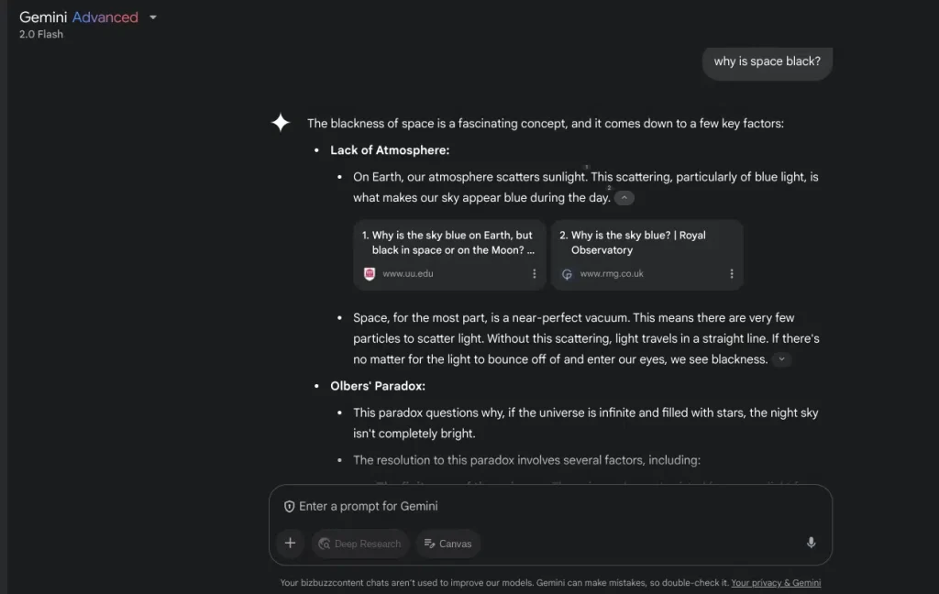Expand sources chevron after 'we see blackness'

click(x=781, y=359)
